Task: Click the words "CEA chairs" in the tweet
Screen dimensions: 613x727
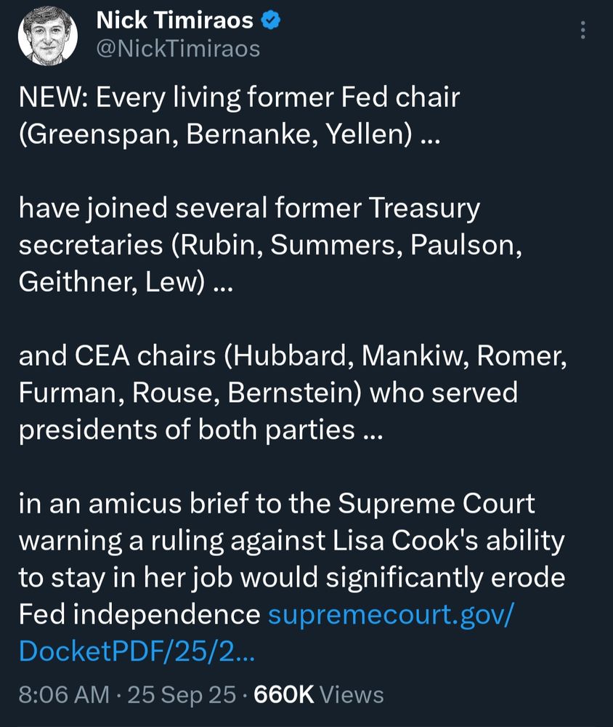Action: (x=137, y=356)
